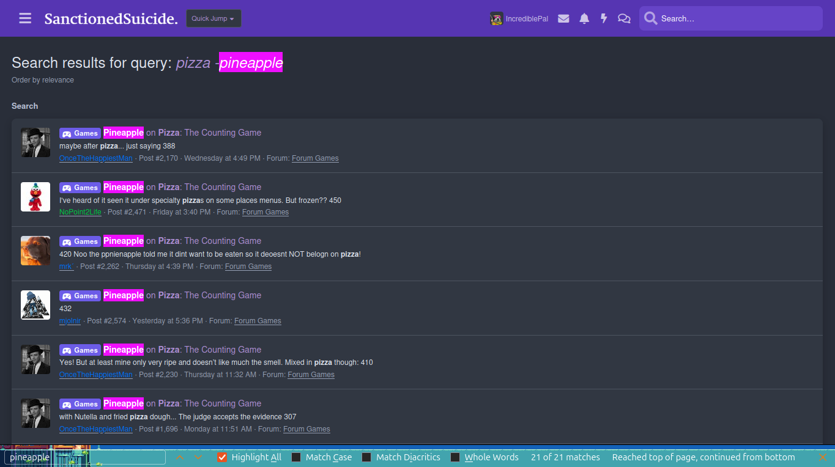This screenshot has width=835, height=467.
Task: Open the chat bubbles icon
Action: [624, 19]
